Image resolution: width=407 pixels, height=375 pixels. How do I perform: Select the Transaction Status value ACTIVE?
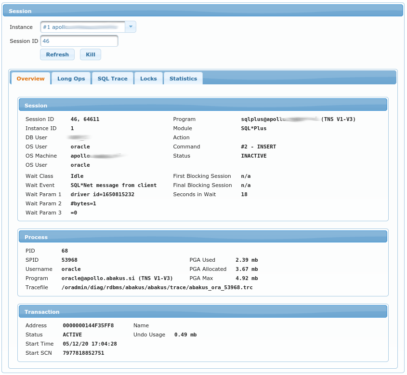point(72,335)
